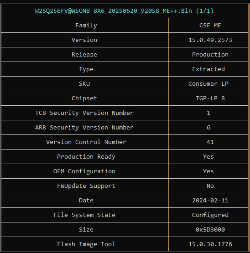Screen dimensions: 250x253
Task: Select the version value 15.0.49.2573
Action: coord(210,40)
